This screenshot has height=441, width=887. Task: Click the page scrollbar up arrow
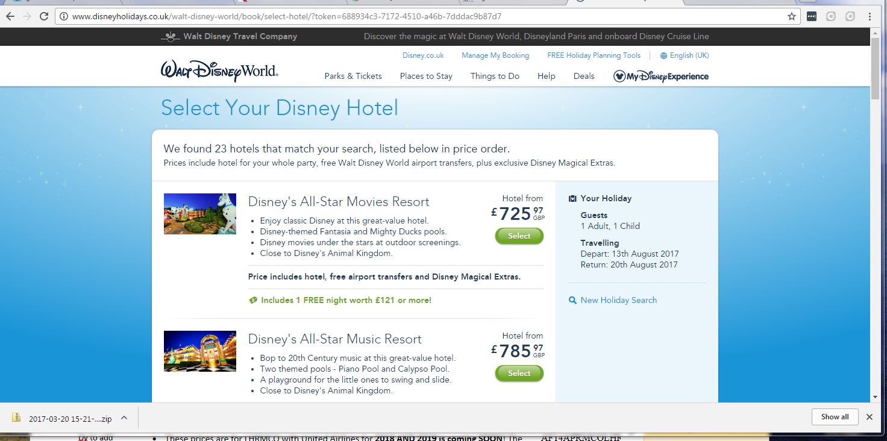[876, 33]
